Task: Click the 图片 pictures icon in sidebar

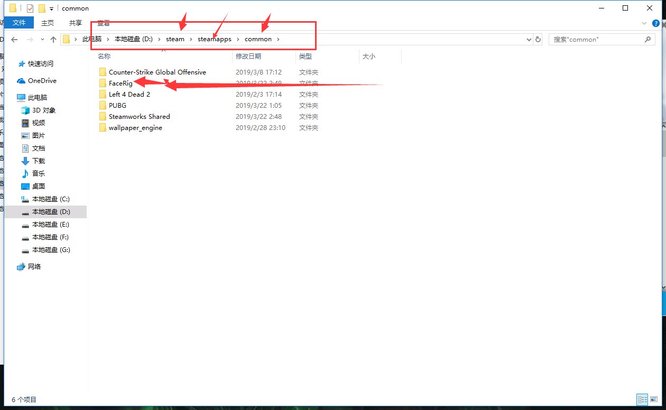Action: tap(25, 135)
